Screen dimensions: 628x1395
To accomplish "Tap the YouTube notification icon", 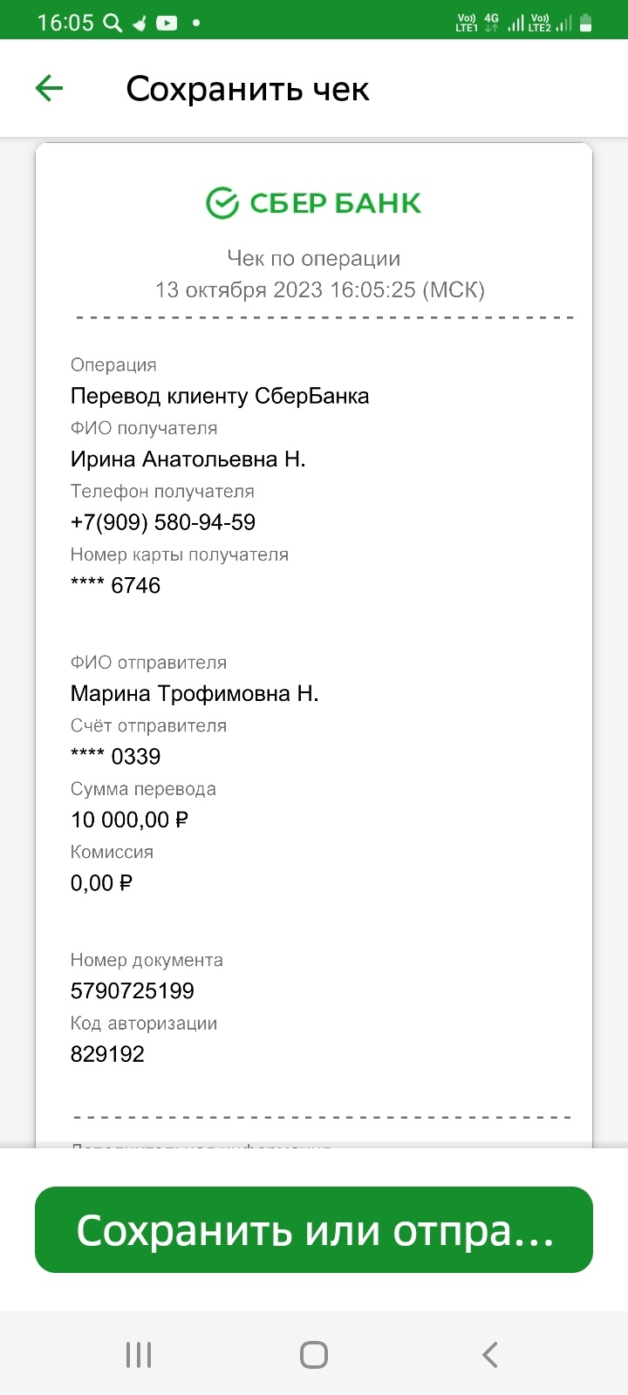I will [x=167, y=23].
